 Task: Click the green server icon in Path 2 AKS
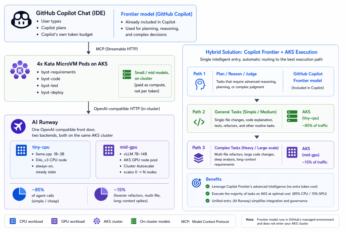292,116
